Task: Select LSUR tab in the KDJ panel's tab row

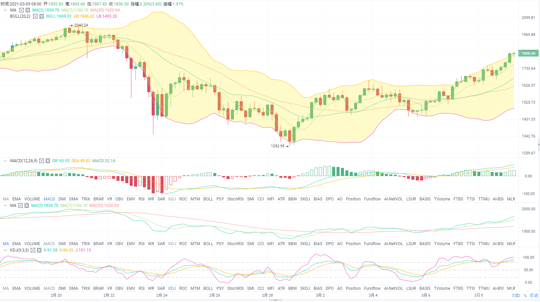Action: pos(411,288)
